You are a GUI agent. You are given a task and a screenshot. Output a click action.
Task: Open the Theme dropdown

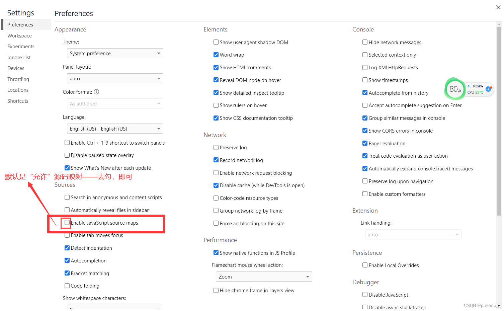115,53
